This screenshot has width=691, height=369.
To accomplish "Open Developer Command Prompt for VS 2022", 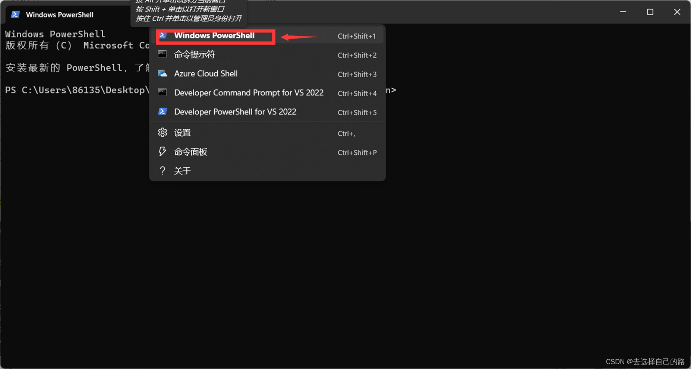I will pos(249,93).
